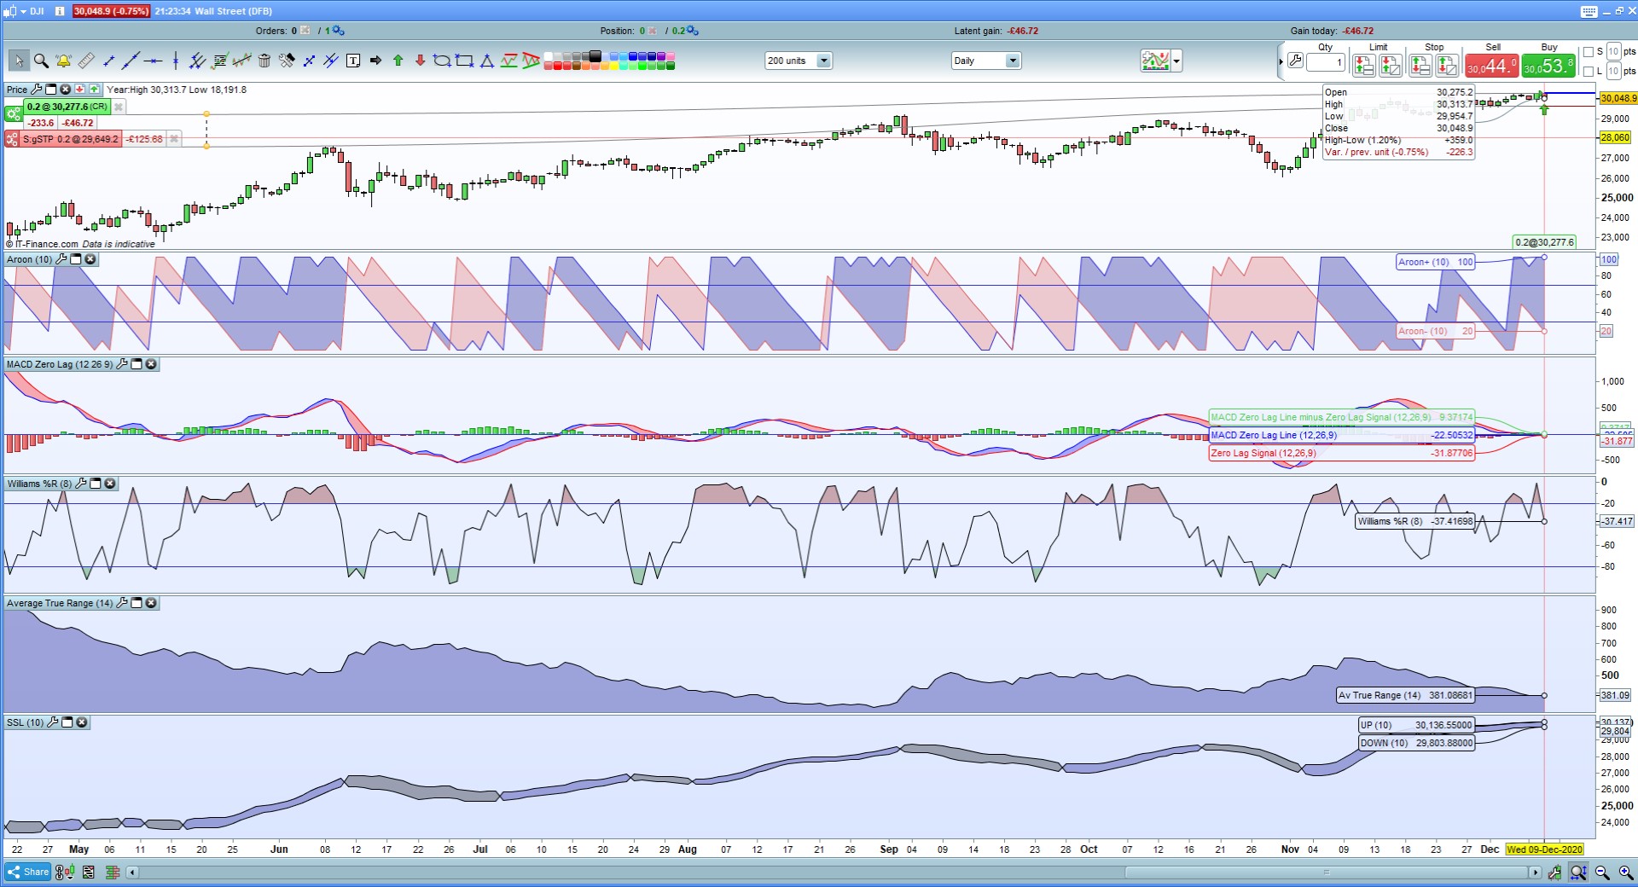Open Average True Range settings wrench
The width and height of the screenshot is (1638, 887).
pos(122,603)
